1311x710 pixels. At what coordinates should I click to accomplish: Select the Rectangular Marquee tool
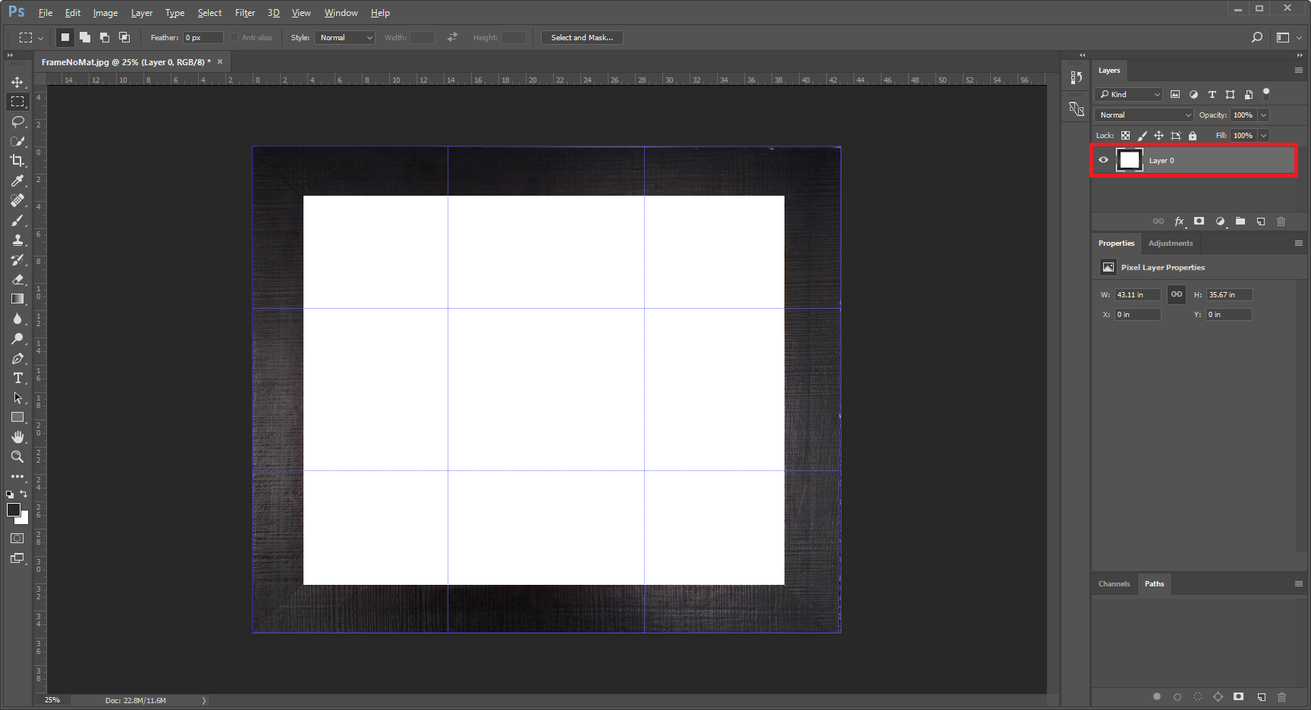pyautogui.click(x=17, y=102)
